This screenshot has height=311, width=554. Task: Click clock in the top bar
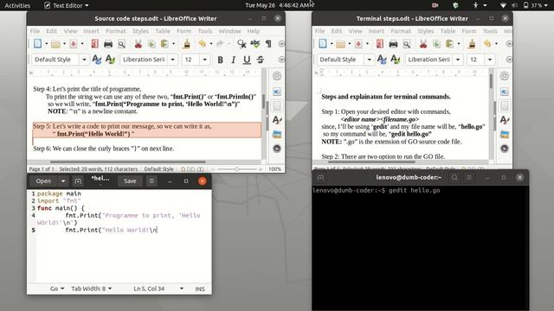point(278,5)
